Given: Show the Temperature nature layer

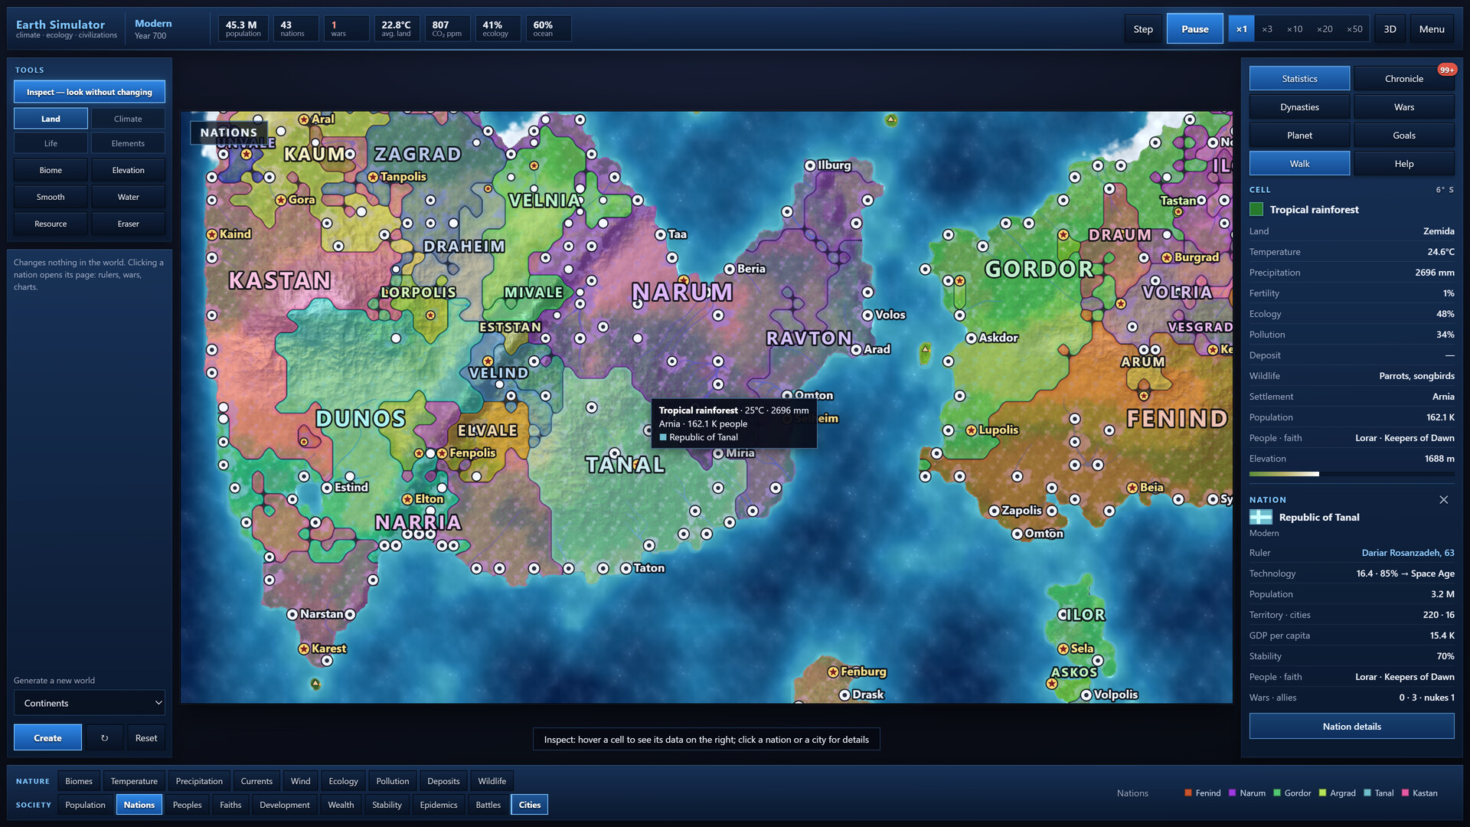Looking at the screenshot, I should point(134,781).
